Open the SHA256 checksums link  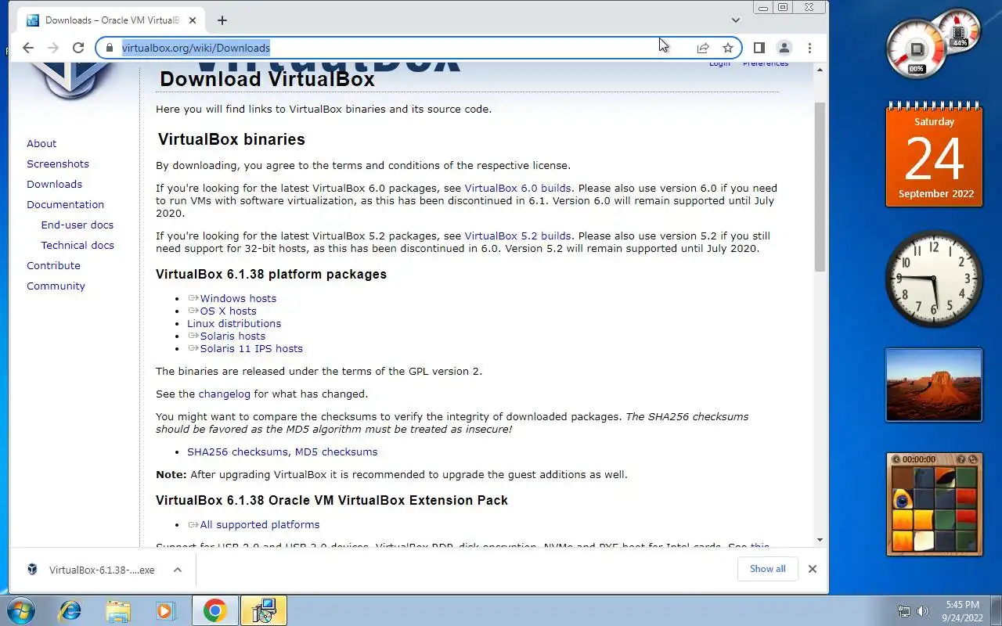click(x=237, y=452)
